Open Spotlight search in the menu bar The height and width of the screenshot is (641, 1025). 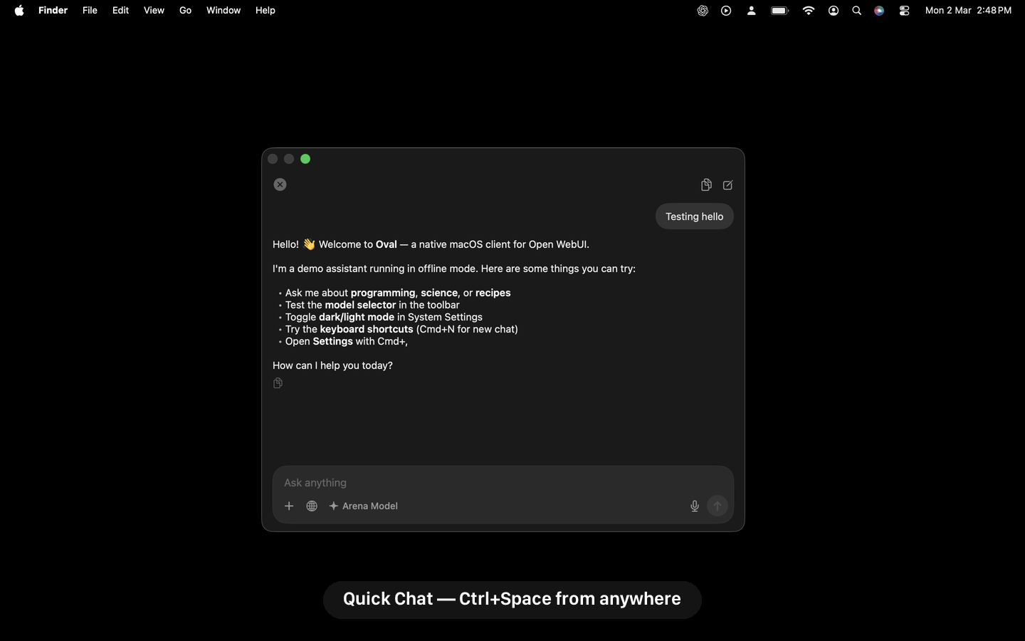856,11
